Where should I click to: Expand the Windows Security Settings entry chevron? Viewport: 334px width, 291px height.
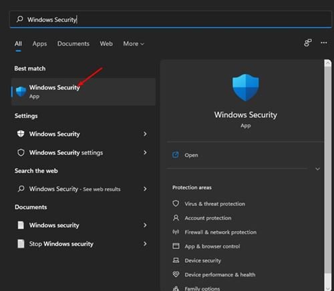pyautogui.click(x=145, y=134)
